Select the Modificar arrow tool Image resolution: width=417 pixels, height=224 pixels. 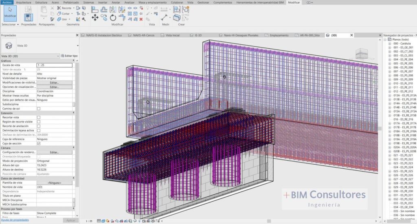(x=10, y=12)
